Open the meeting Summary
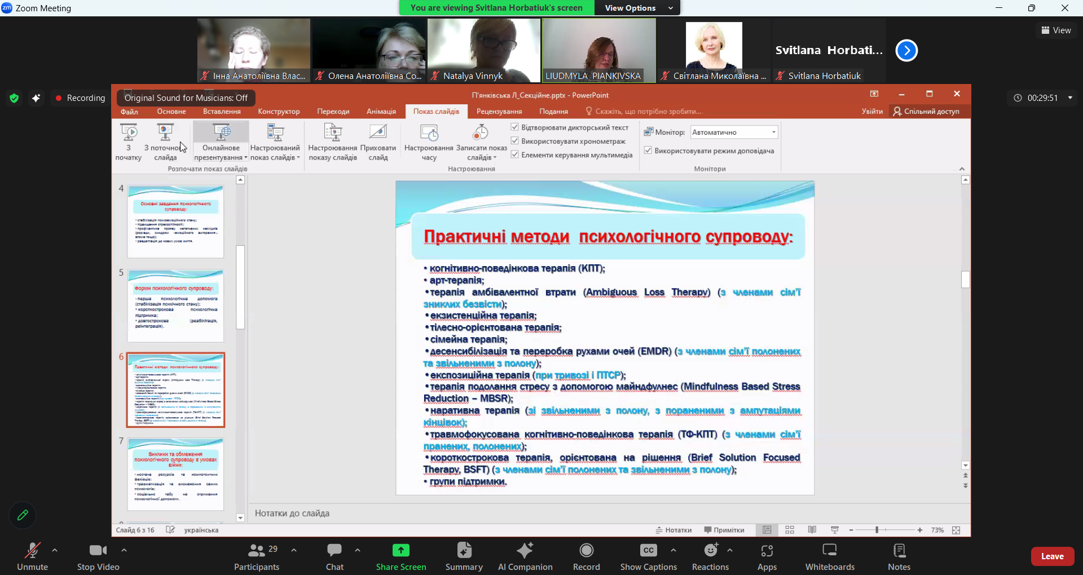Screen dimensions: 1083x575 (464, 556)
